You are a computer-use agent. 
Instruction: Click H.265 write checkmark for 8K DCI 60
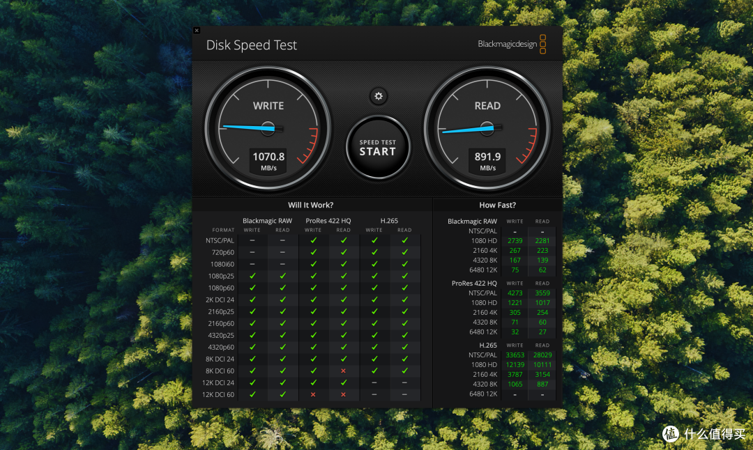pos(374,371)
